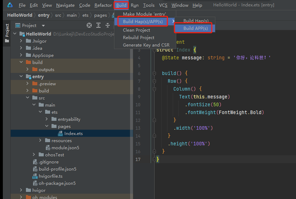Click src in the breadcrumb bar
Image resolution: width=296 pixels, height=199 pixels.
(58, 15)
